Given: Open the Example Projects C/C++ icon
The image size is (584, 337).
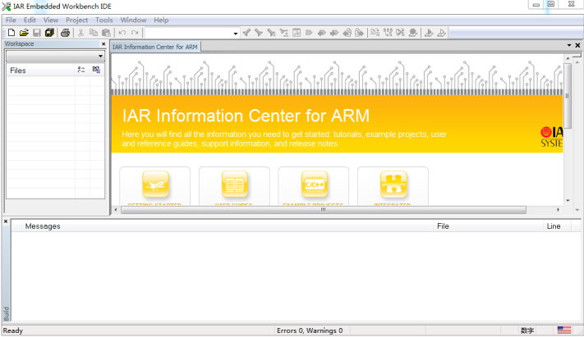Looking at the screenshot, I should [x=315, y=184].
